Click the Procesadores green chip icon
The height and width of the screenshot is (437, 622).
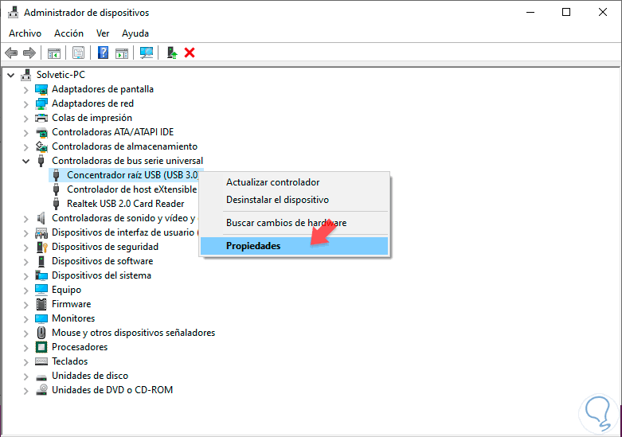(x=41, y=347)
